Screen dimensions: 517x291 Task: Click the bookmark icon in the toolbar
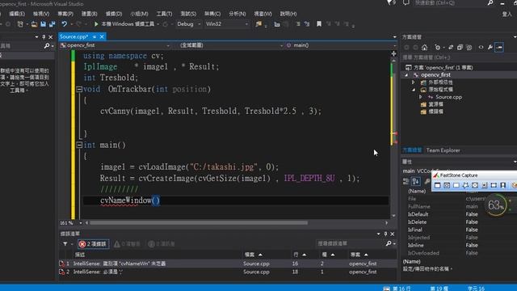(319, 24)
